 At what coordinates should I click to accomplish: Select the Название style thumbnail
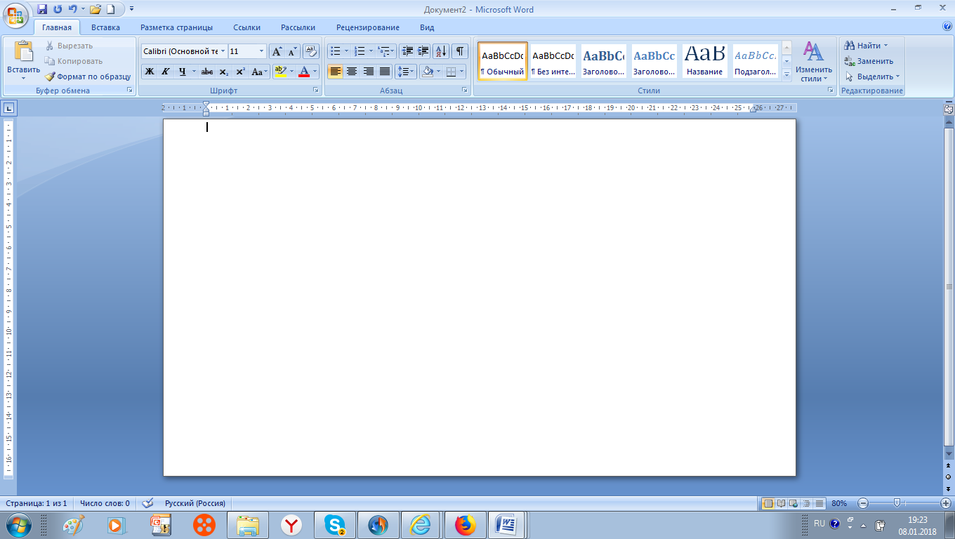tap(704, 60)
